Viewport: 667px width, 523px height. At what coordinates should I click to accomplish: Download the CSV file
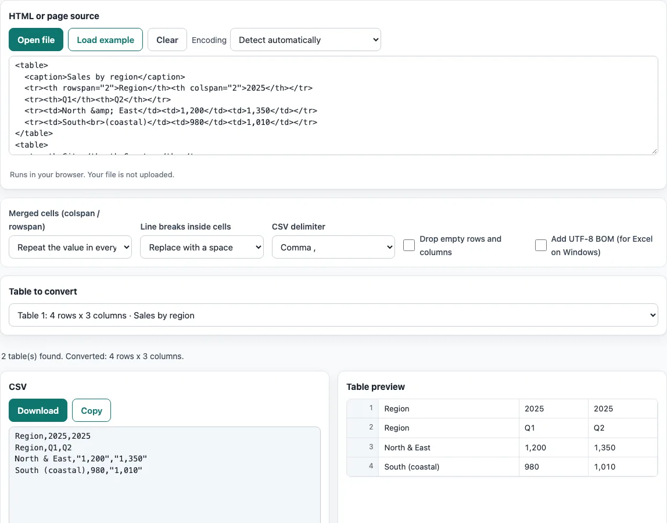pos(38,410)
